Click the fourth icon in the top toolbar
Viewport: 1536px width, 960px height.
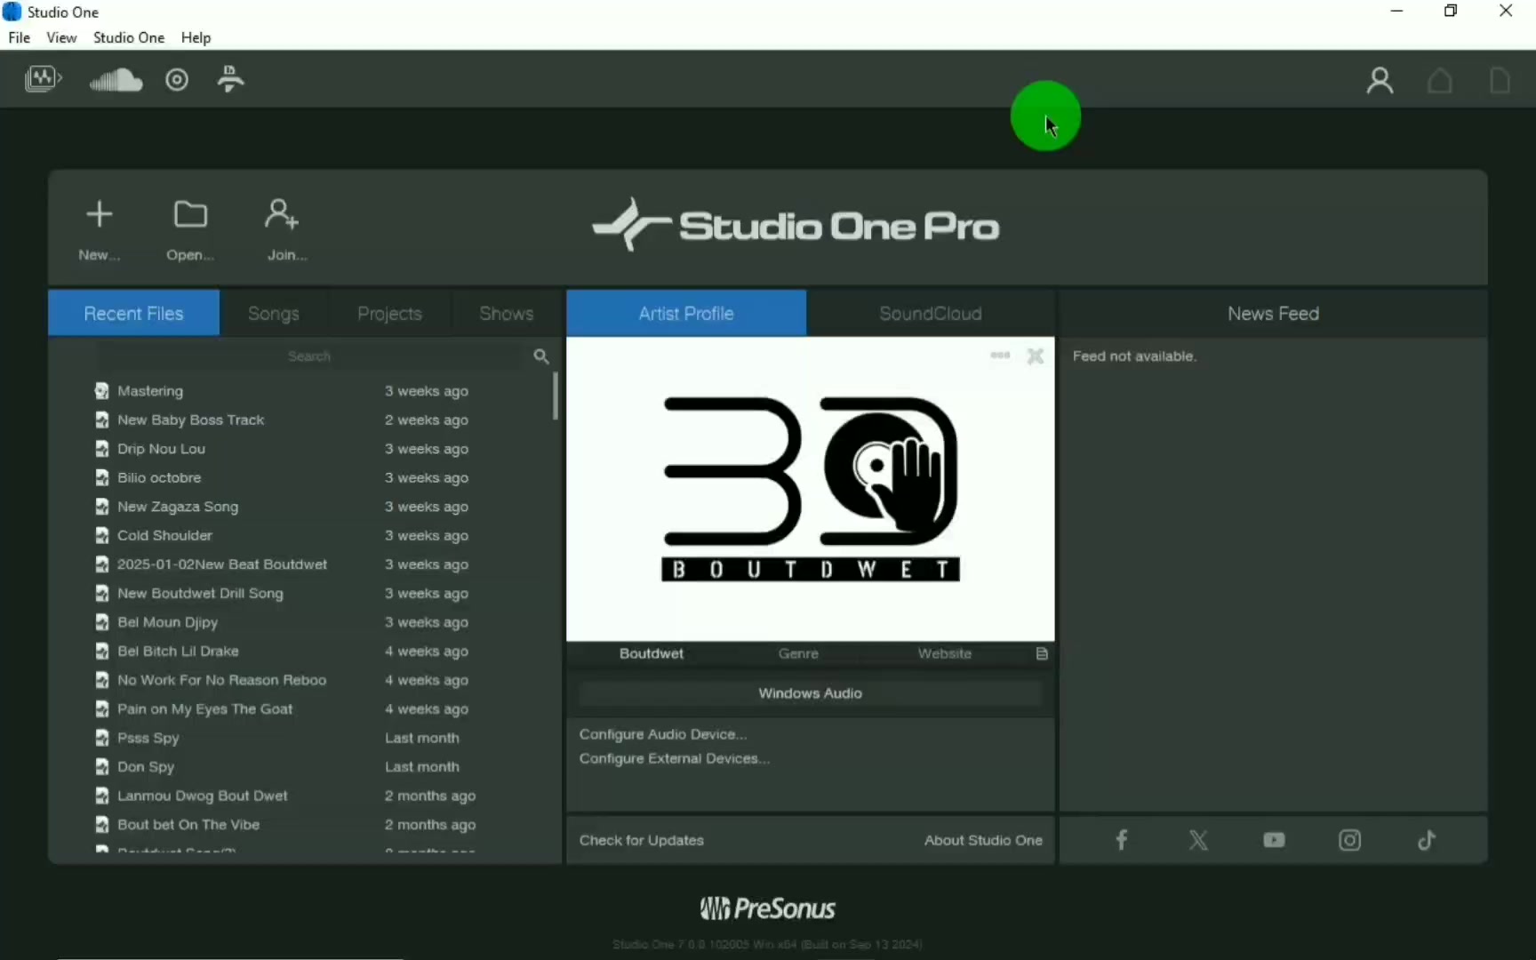[231, 80]
